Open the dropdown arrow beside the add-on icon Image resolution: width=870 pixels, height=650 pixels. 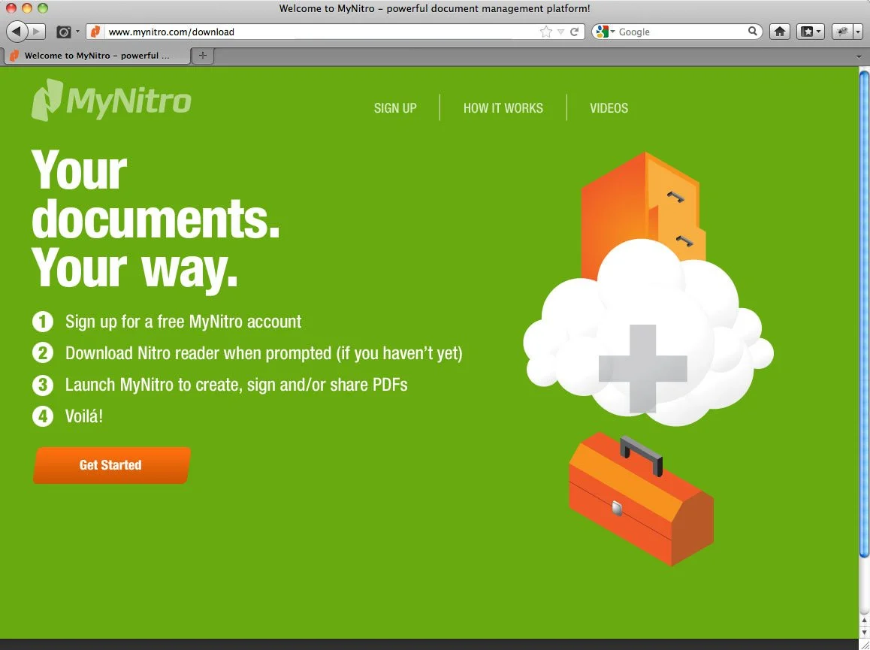858,32
